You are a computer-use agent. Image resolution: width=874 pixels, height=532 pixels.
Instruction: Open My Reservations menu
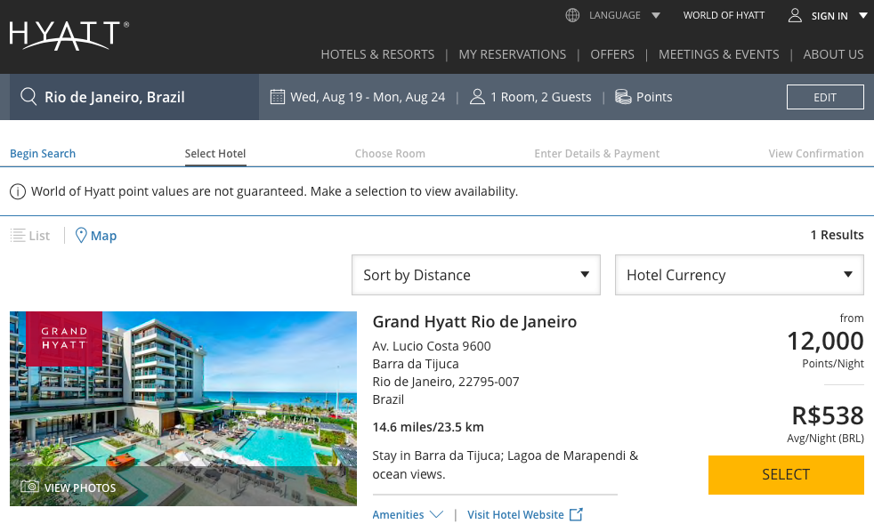pos(513,54)
